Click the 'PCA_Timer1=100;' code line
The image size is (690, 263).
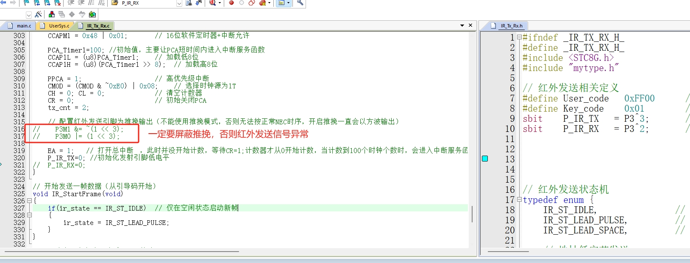75,50
